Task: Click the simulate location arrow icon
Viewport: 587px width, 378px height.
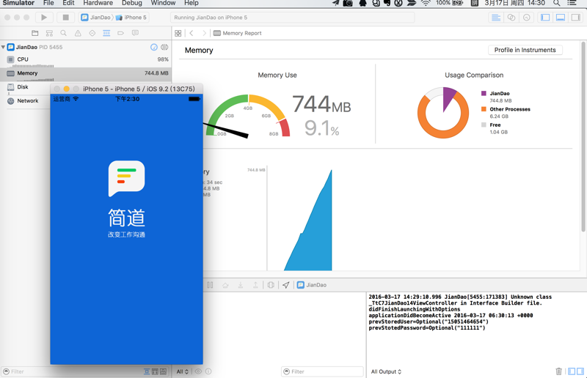Action: (286, 285)
